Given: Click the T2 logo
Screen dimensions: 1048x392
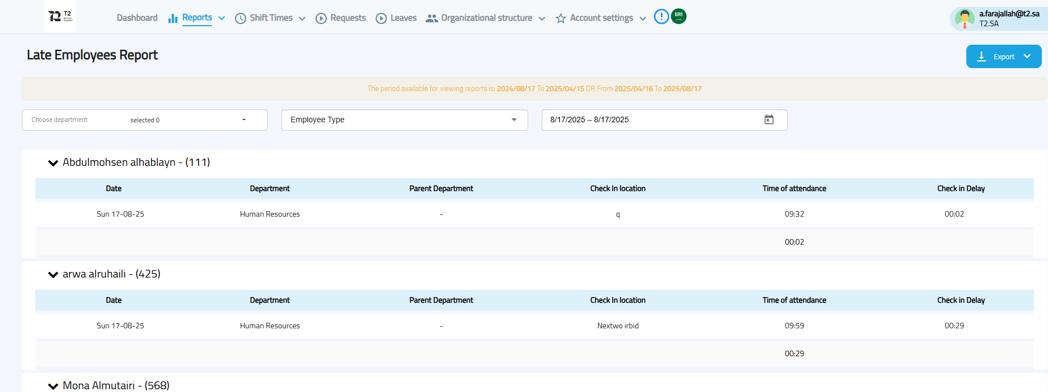Looking at the screenshot, I should click(x=60, y=16).
